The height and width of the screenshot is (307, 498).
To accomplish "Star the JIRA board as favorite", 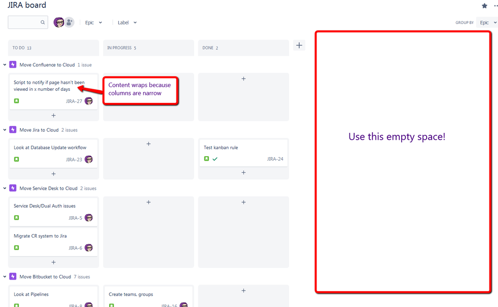I will click(x=485, y=5).
